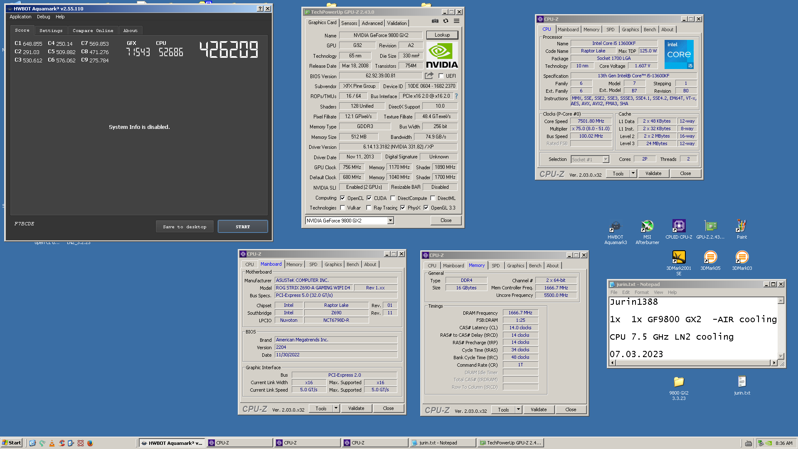798x449 pixels.
Task: Open the GPU selector dropdown in GPU-Z
Action: [390, 221]
